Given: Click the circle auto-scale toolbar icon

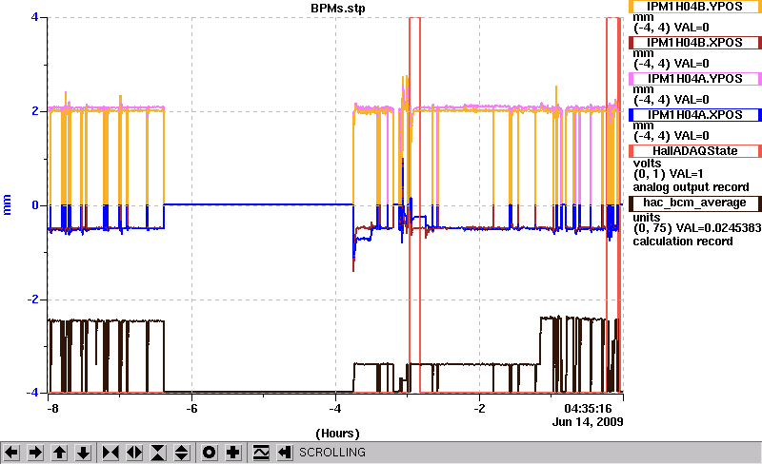Looking at the screenshot, I should [209, 453].
